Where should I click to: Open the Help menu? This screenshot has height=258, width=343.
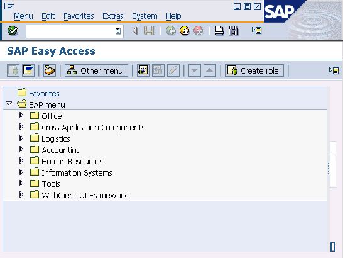pos(173,16)
